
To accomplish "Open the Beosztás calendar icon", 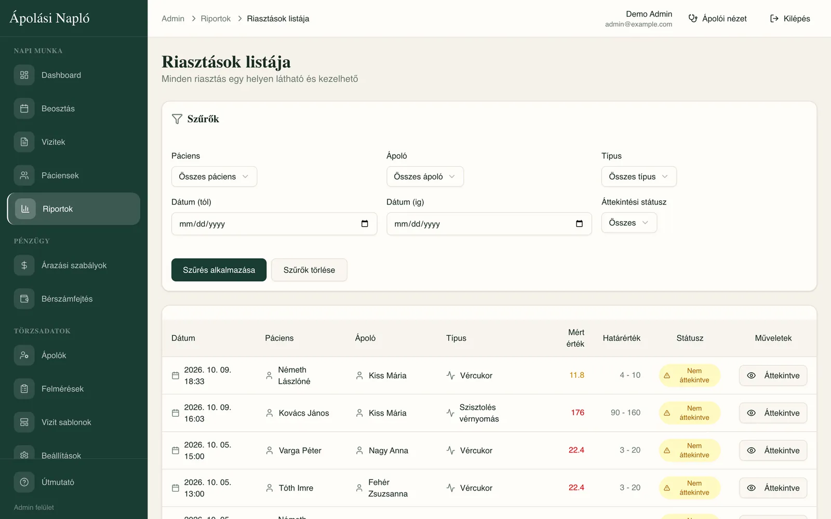I will pos(24,108).
